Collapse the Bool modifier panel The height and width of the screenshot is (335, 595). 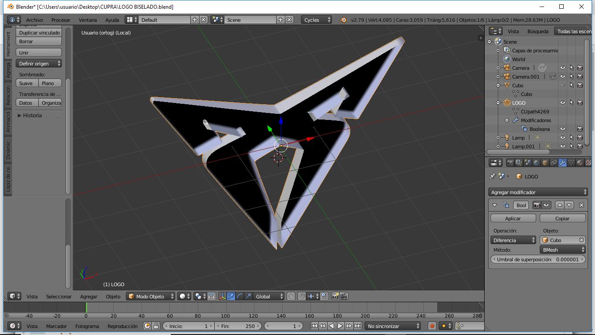[494, 205]
